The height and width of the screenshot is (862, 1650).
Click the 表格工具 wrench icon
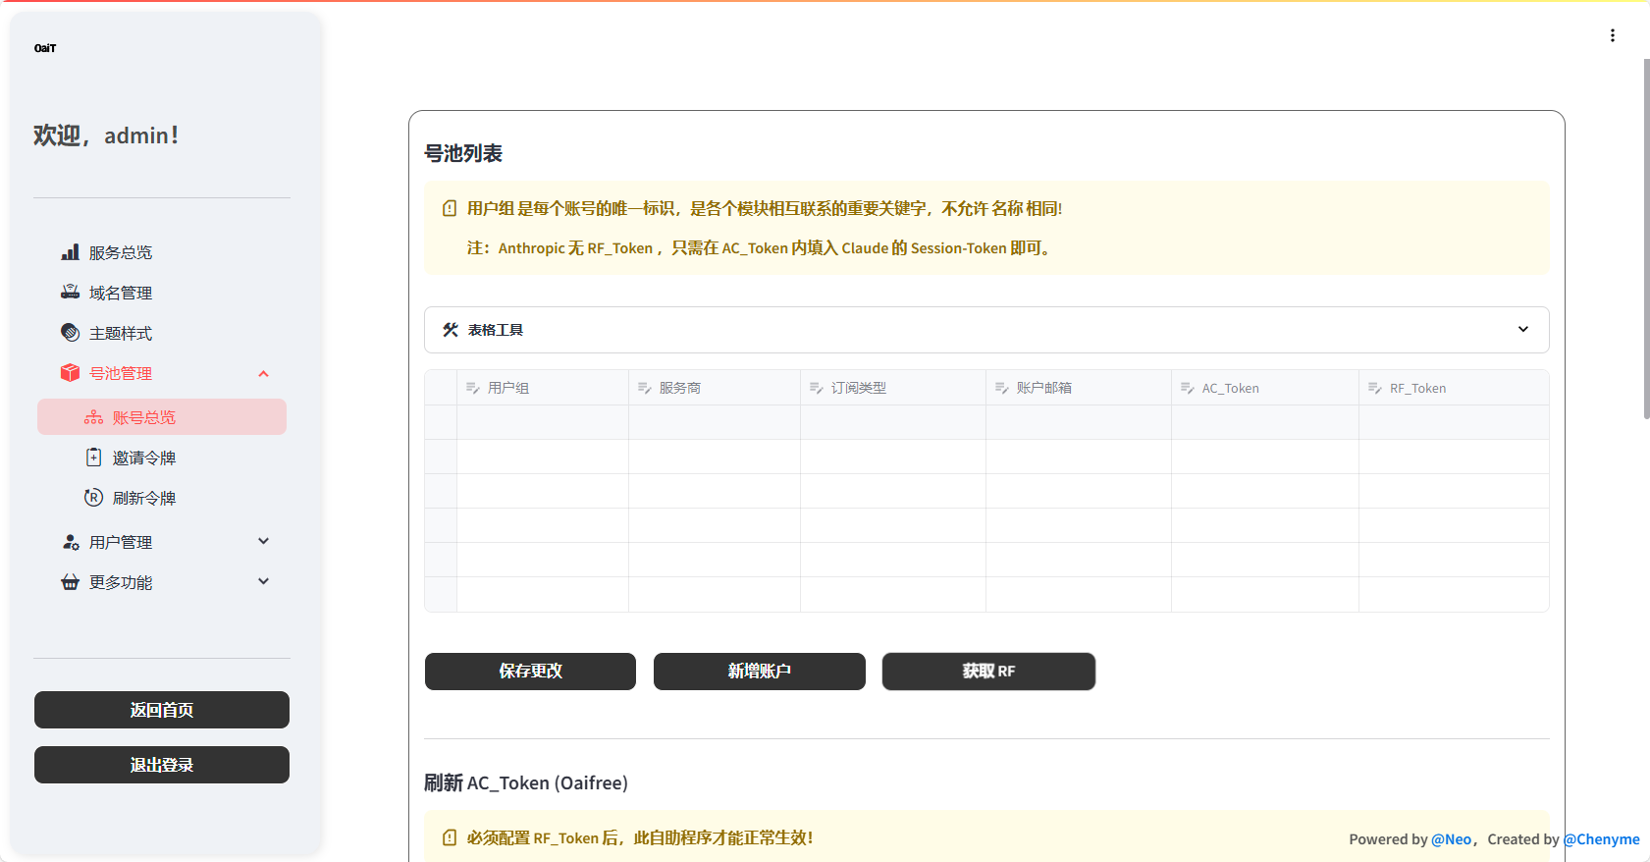[451, 330]
